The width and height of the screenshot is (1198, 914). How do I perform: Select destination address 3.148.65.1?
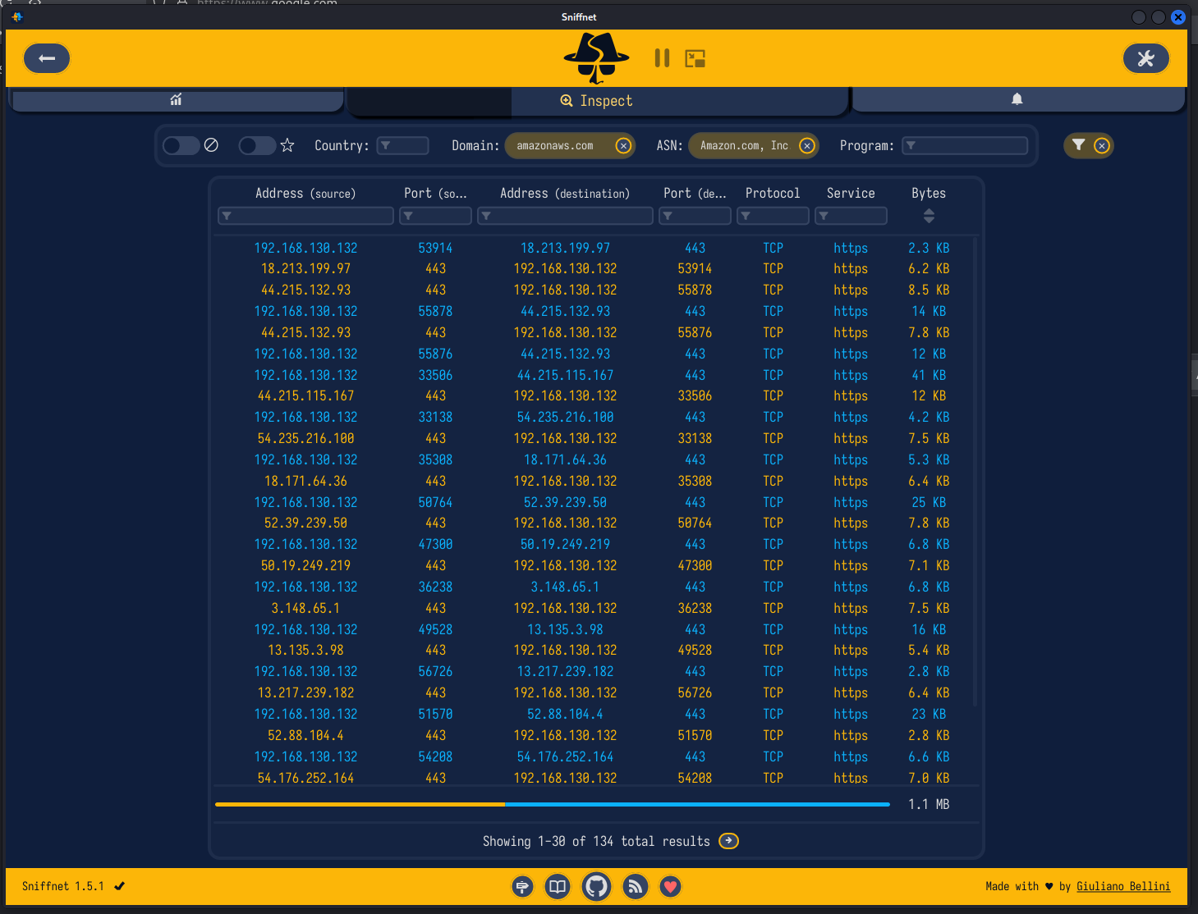pyautogui.click(x=565, y=587)
